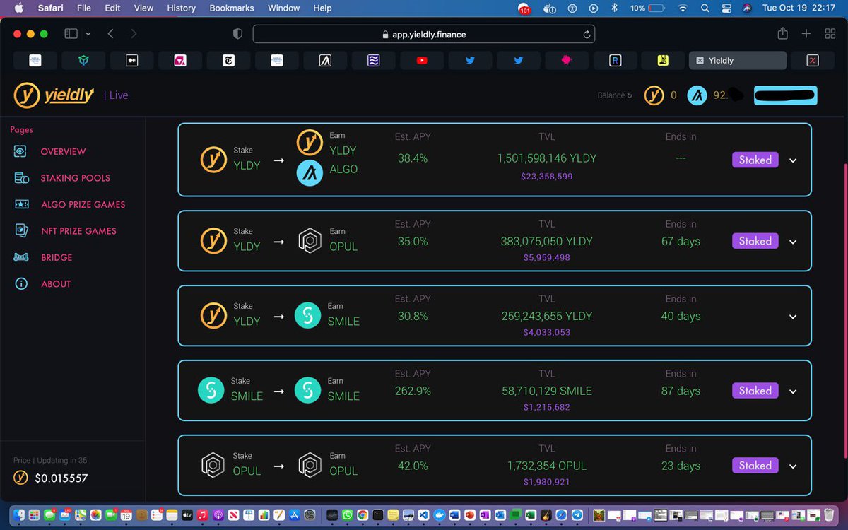Open NFT Prize Games page
This screenshot has height=530, width=848.
point(78,231)
